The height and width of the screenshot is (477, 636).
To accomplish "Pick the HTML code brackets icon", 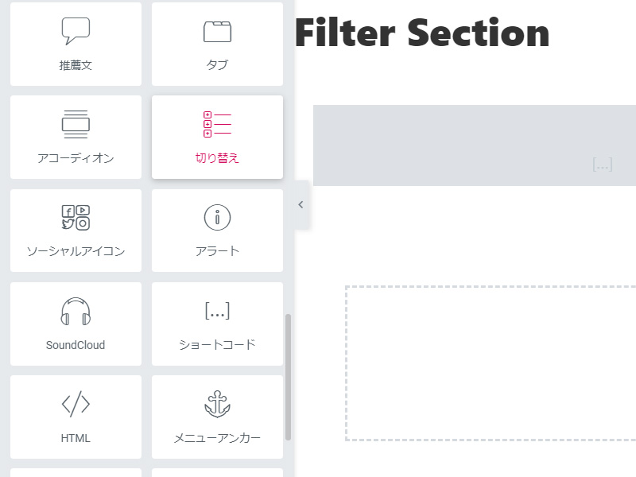I will click(76, 404).
